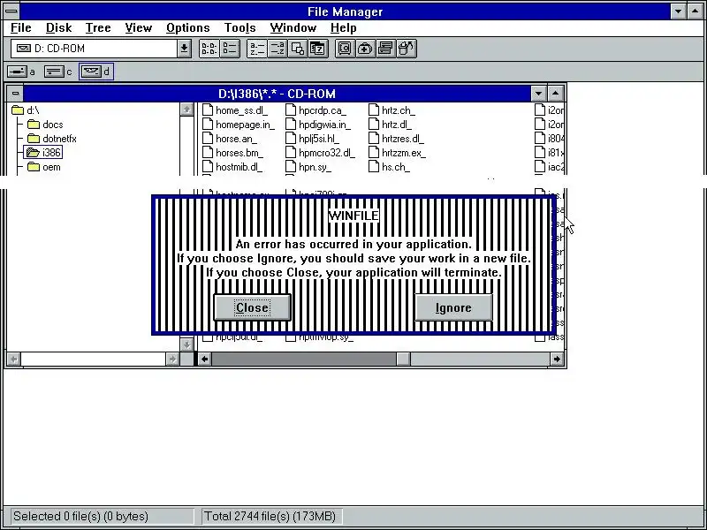Expand the drive list dropdown arrow

click(x=184, y=49)
